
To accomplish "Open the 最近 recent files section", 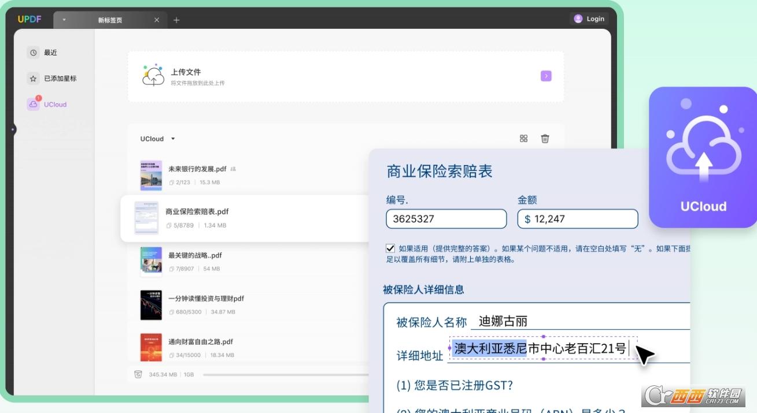I will coord(50,53).
